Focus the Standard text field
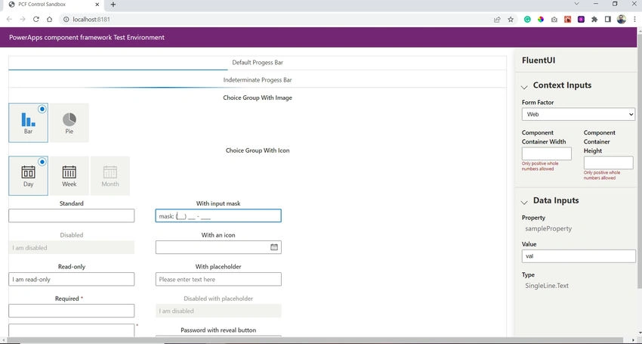Image resolution: width=642 pixels, height=344 pixels. pos(71,215)
